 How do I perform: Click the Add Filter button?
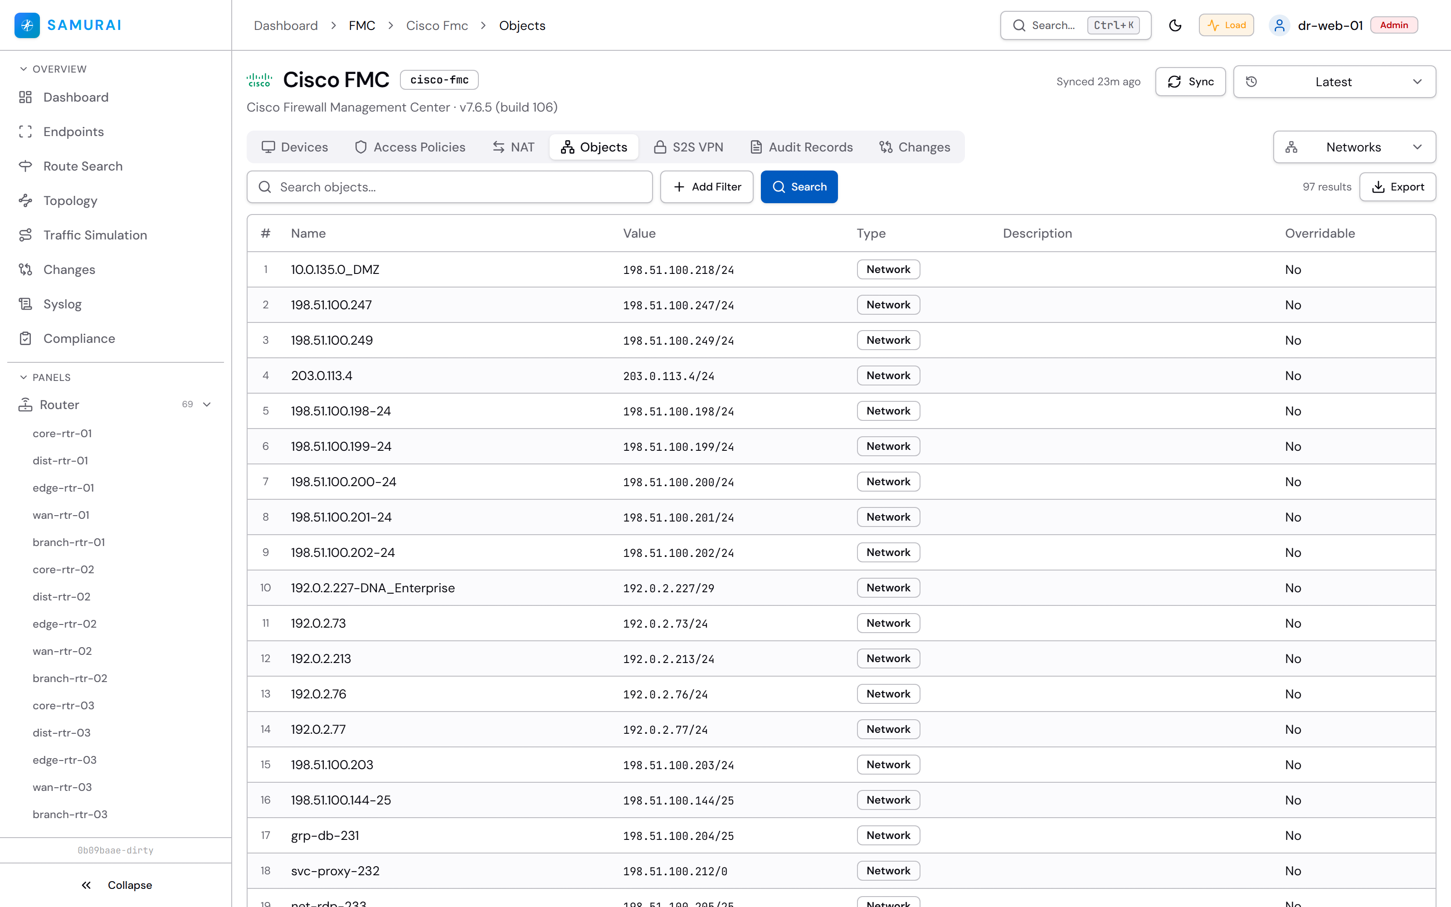pos(706,186)
